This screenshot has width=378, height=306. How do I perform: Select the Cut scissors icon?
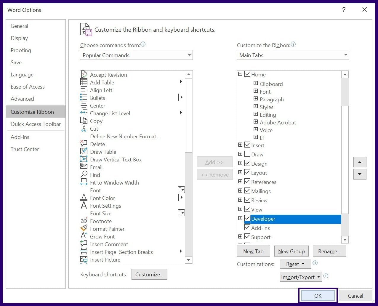84,129
